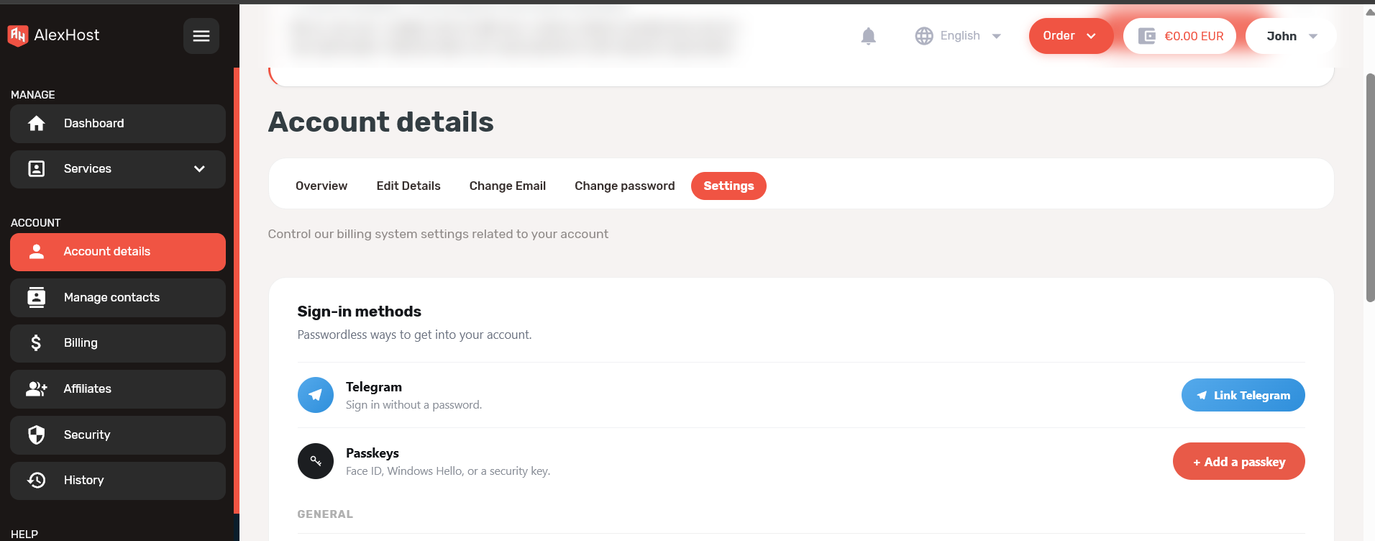Viewport: 1375px width, 541px height.
Task: Select the Settings tab
Action: click(728, 186)
